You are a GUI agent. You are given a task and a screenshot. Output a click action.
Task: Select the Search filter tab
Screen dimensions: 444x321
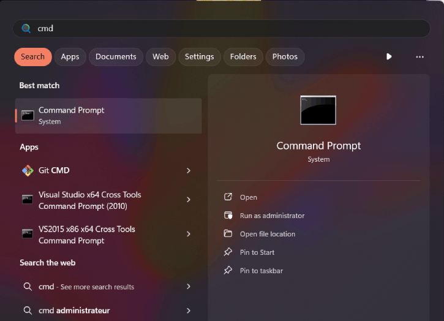pos(33,56)
